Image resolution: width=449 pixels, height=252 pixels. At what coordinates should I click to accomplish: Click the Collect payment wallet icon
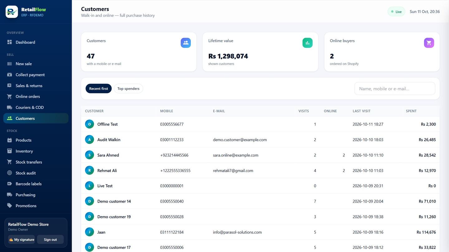click(x=10, y=75)
